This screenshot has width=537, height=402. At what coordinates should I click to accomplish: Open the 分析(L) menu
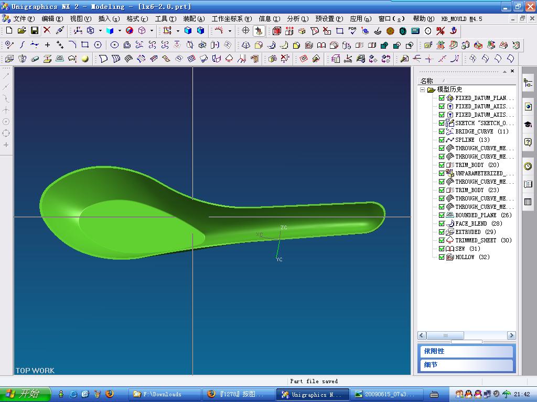pos(298,18)
